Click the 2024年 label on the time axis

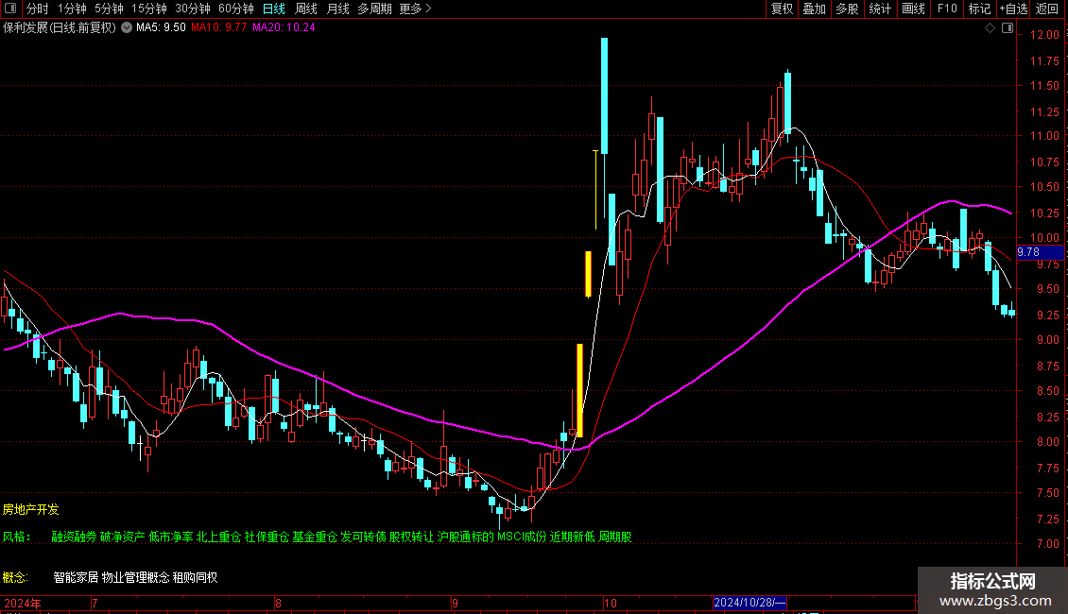pyautogui.click(x=23, y=603)
